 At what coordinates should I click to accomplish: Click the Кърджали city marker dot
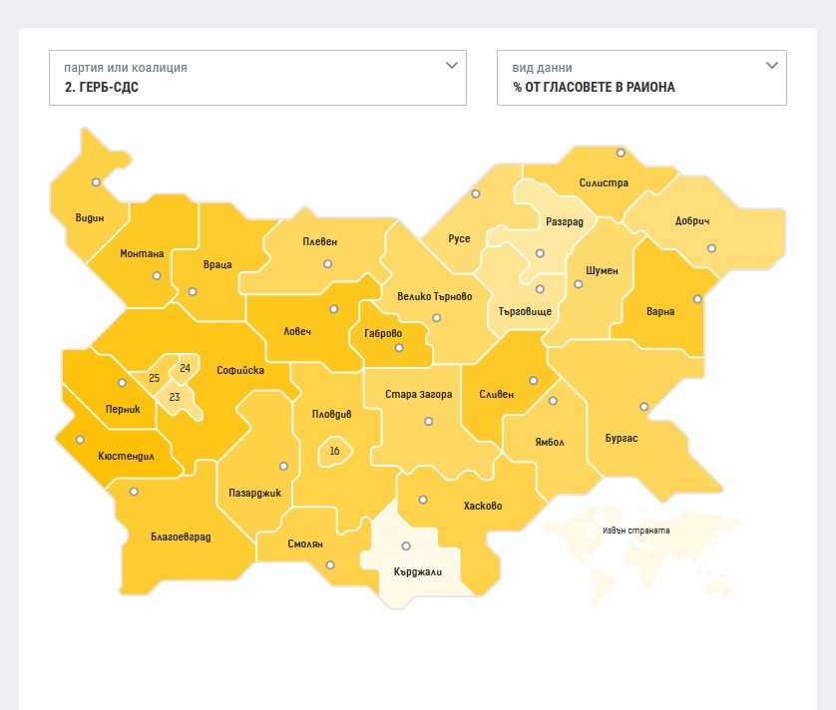tap(405, 545)
